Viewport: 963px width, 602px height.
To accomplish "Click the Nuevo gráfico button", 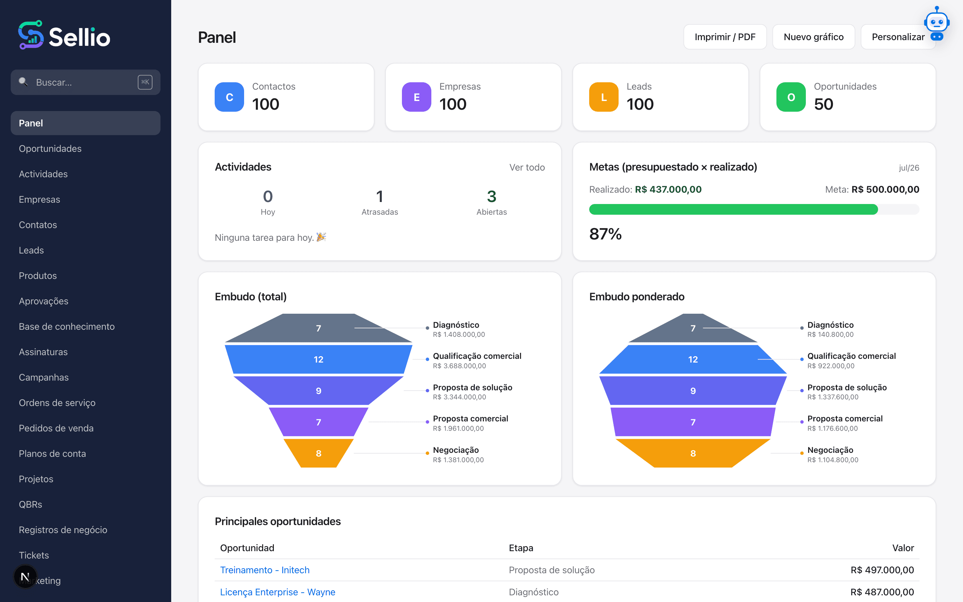I will pos(814,37).
